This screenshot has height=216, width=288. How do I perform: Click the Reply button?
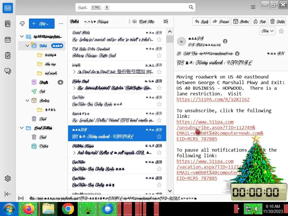coord(201,22)
